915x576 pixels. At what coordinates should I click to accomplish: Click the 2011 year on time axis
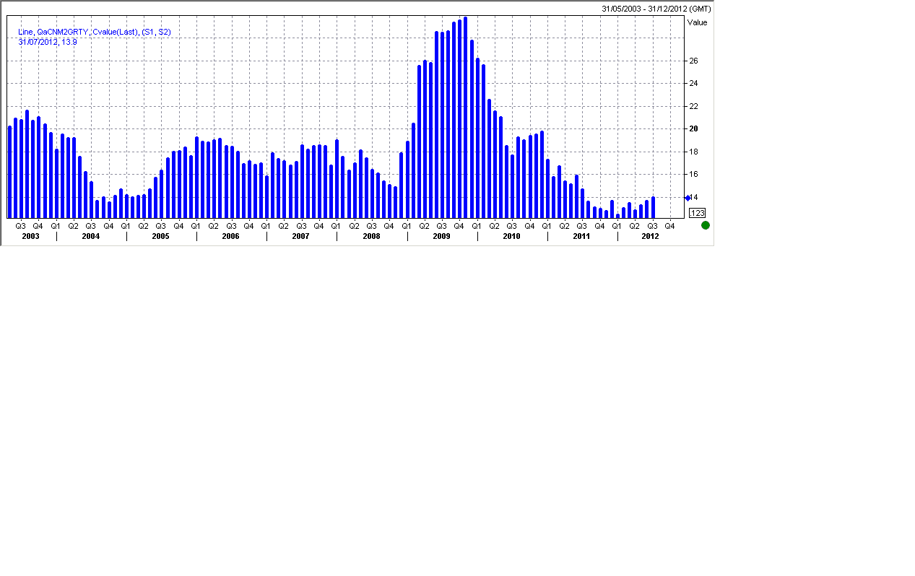click(x=581, y=236)
